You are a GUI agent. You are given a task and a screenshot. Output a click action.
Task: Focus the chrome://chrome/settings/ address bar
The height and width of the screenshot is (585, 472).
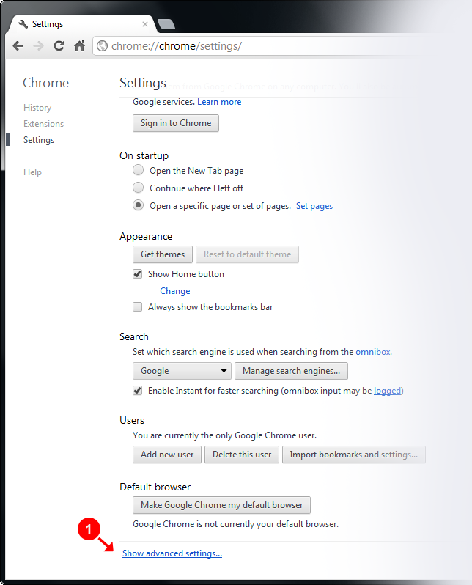point(257,46)
